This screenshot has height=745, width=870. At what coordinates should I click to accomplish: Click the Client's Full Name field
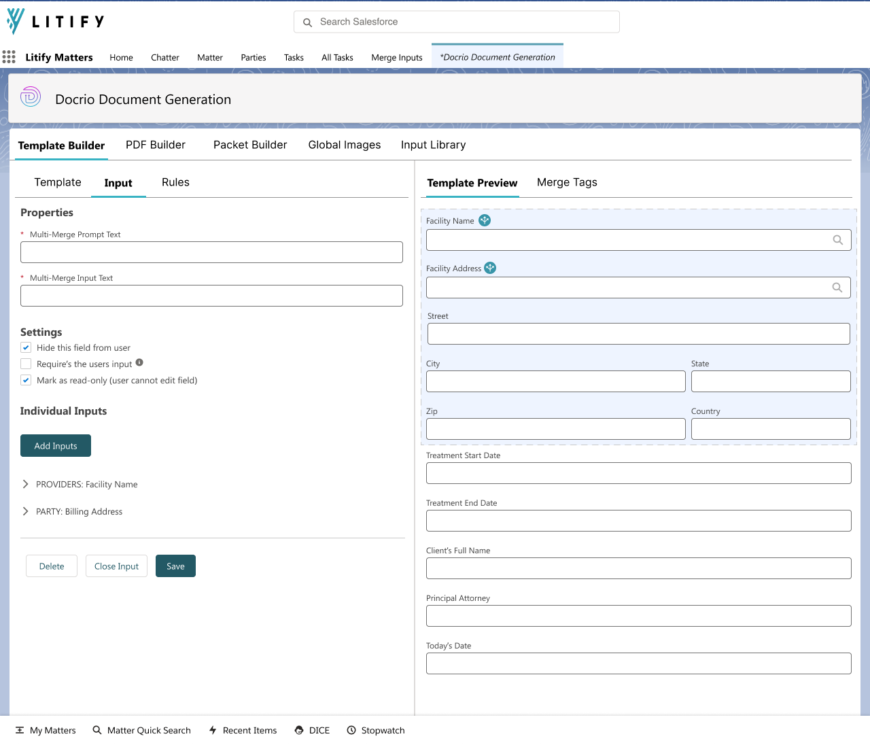pyautogui.click(x=639, y=568)
